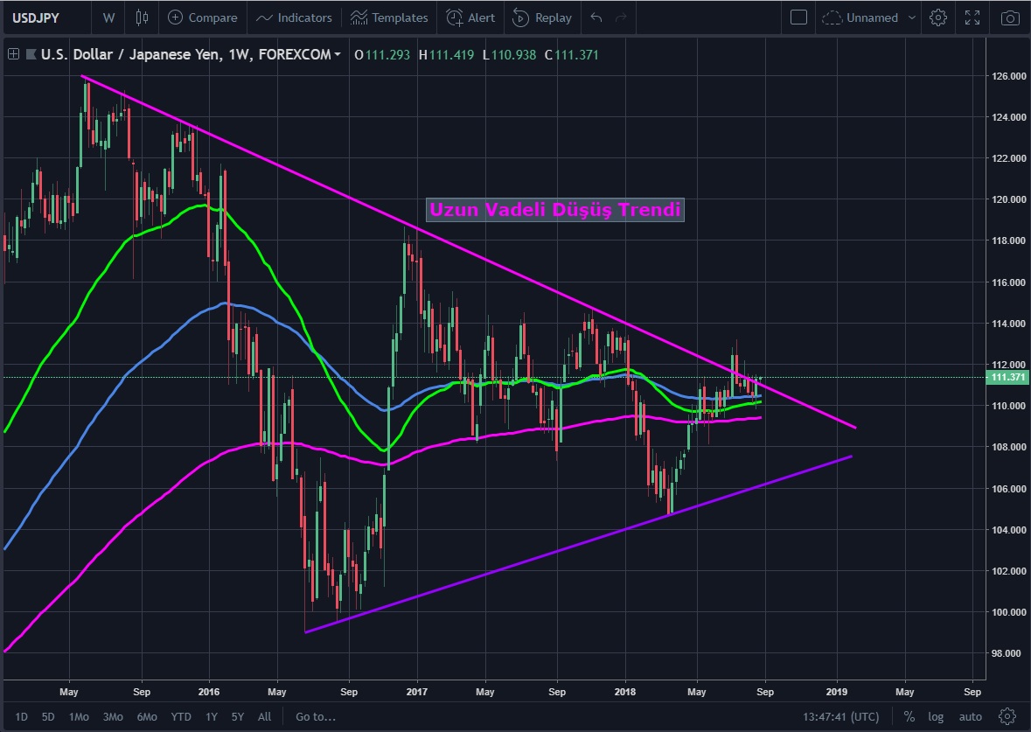Select the YTD date range

tap(181, 716)
